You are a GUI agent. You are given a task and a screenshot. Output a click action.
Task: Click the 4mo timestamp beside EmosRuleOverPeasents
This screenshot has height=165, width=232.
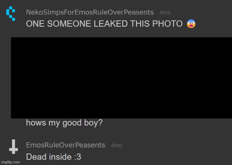coord(116,146)
